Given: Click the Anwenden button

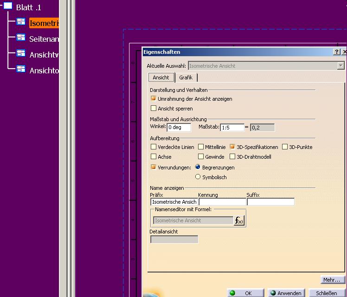Looking at the screenshot, I should [x=286, y=293].
